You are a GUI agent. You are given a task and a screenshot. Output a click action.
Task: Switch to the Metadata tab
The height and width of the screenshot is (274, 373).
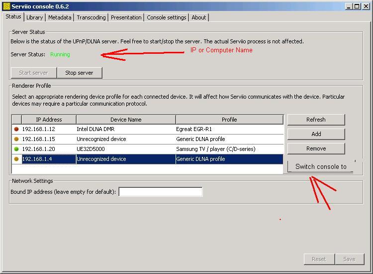click(60, 17)
